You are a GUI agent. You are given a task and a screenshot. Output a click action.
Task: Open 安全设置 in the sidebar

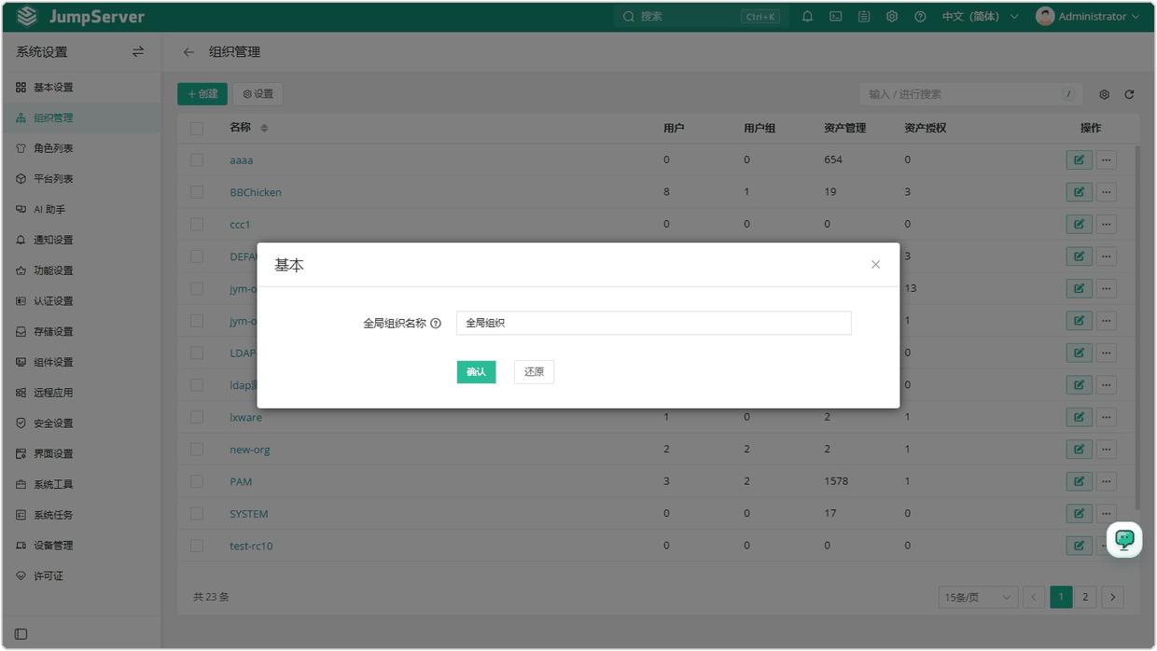pos(80,423)
